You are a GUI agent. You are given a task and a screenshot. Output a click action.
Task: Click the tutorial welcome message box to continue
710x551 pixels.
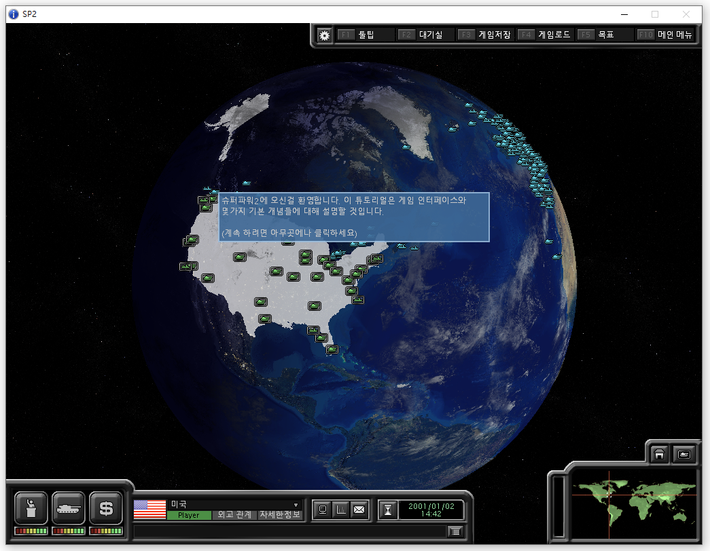coord(354,217)
